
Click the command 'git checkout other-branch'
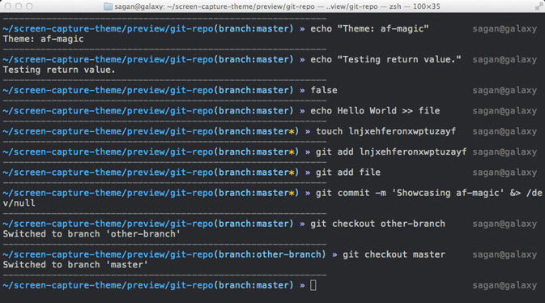(377, 224)
